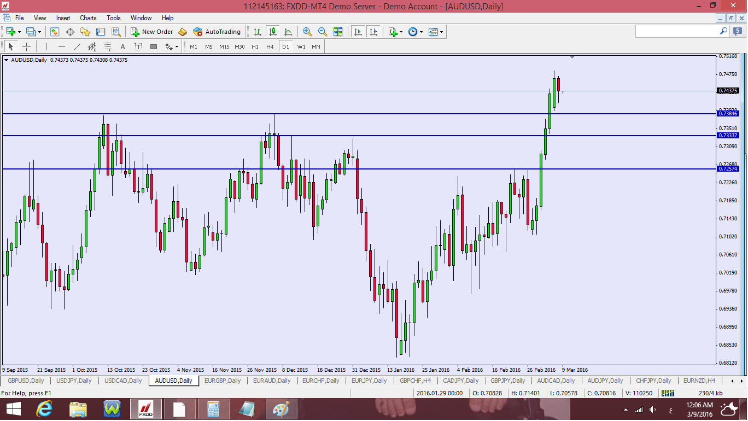Switch to the GBPCHF,H4 chart tab

[x=416, y=381]
